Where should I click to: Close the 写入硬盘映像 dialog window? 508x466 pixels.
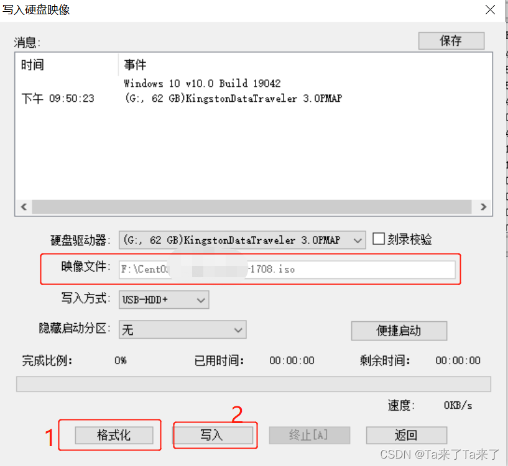(x=490, y=10)
